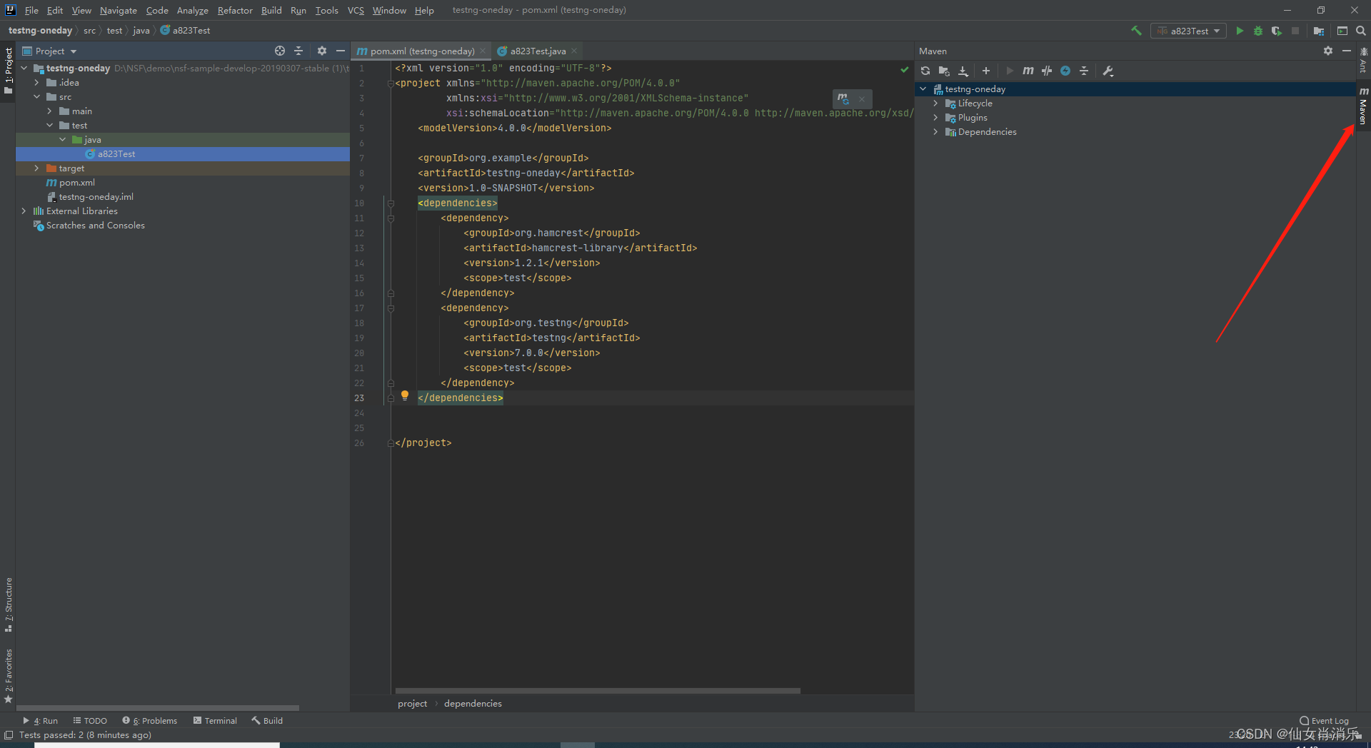The image size is (1371, 748).
Task: Select pom.xml in the project tree
Action: [76, 183]
